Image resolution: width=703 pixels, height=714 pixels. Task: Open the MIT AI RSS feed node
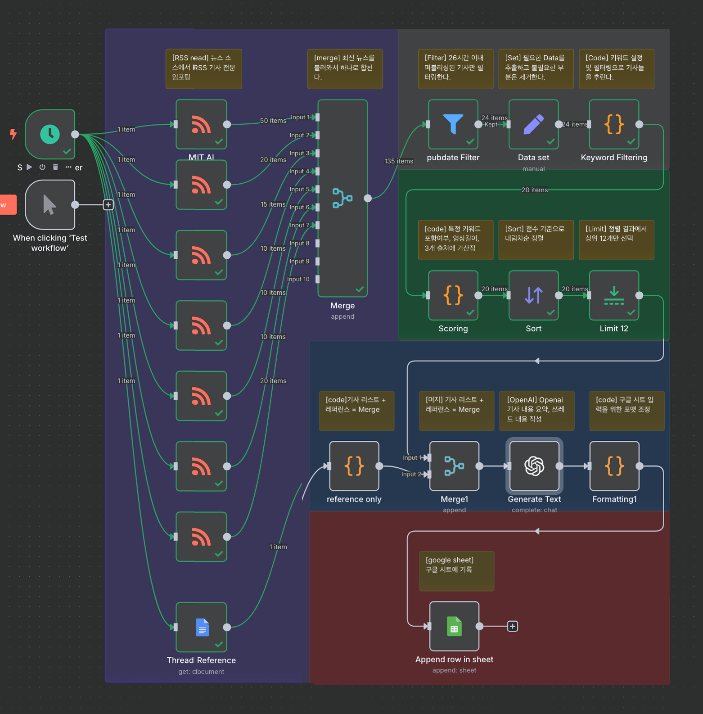(201, 124)
